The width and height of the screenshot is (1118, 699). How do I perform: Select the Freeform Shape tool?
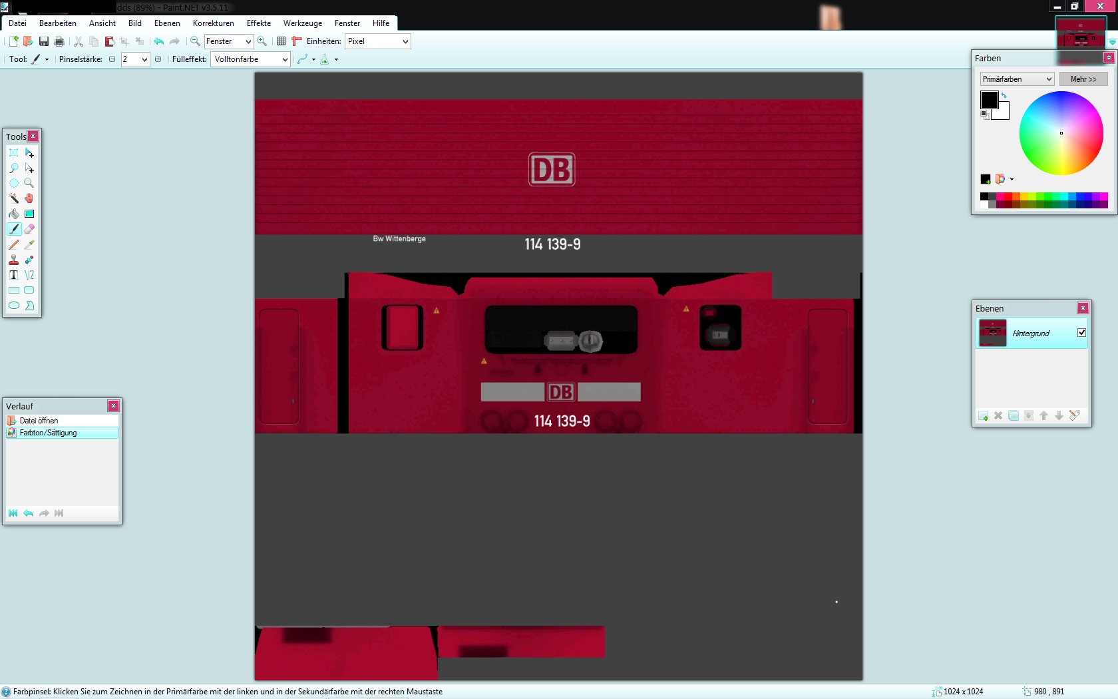tap(29, 306)
